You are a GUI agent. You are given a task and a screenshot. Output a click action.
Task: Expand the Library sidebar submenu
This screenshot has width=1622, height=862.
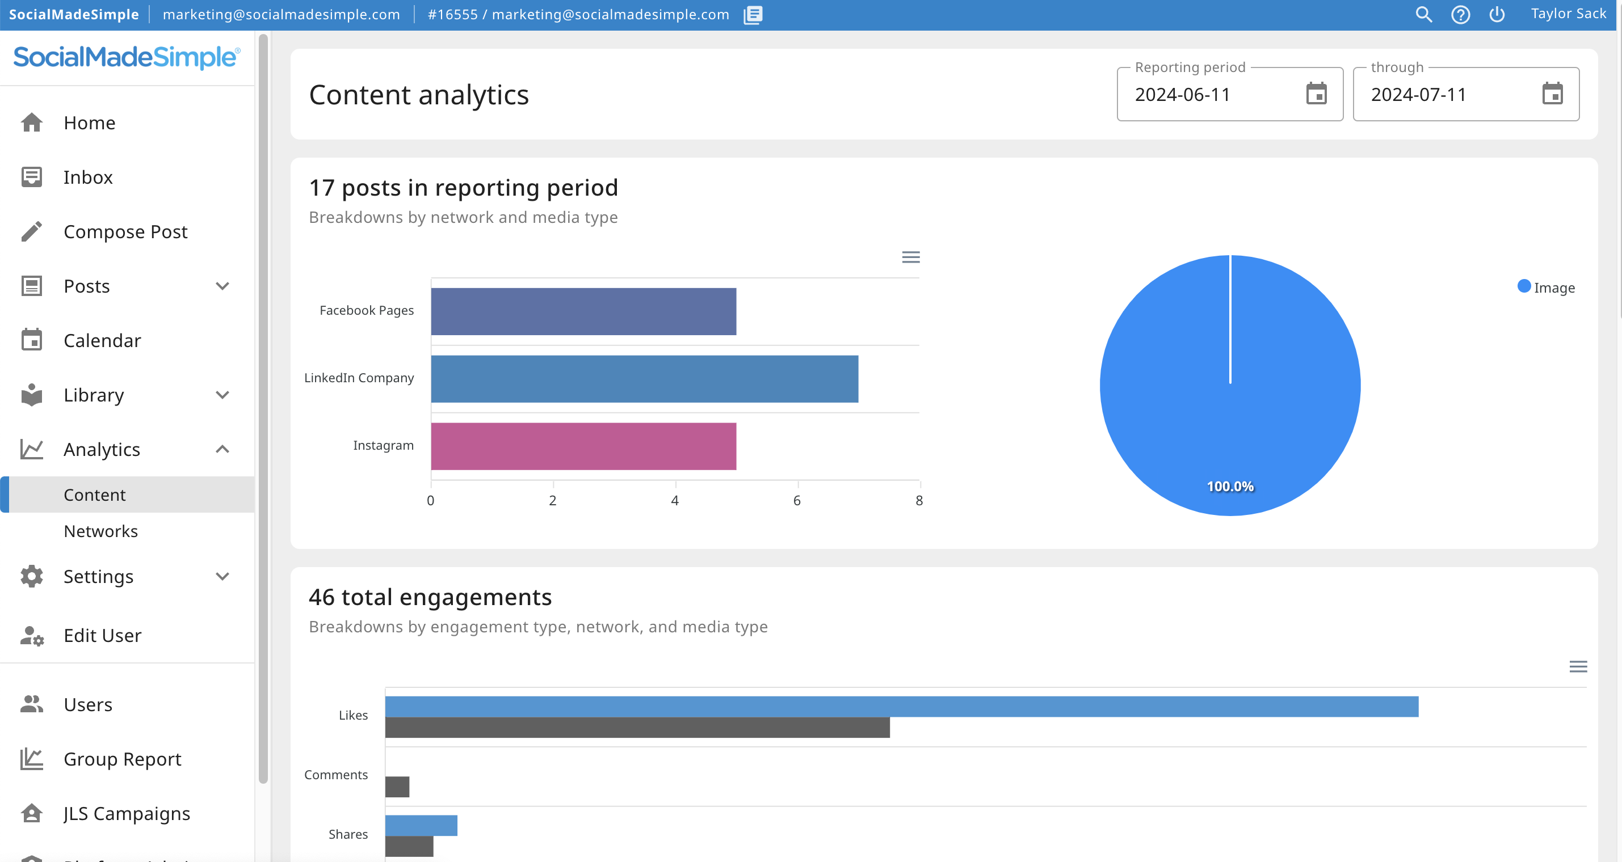click(x=222, y=395)
